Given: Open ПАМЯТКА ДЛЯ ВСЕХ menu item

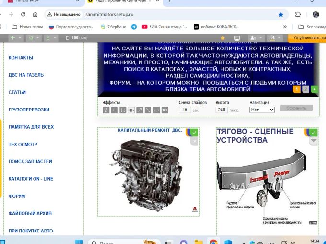Looking at the screenshot, I should 31,127.
